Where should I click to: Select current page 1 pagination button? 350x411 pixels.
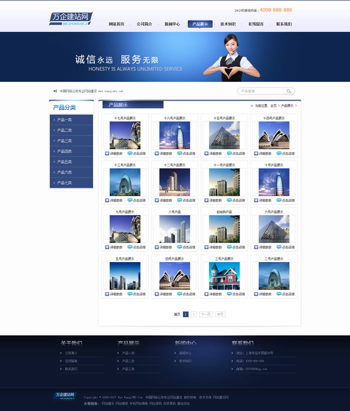185,314
